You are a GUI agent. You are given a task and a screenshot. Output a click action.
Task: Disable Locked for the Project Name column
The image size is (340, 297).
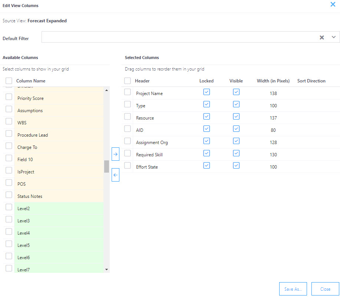click(x=207, y=92)
